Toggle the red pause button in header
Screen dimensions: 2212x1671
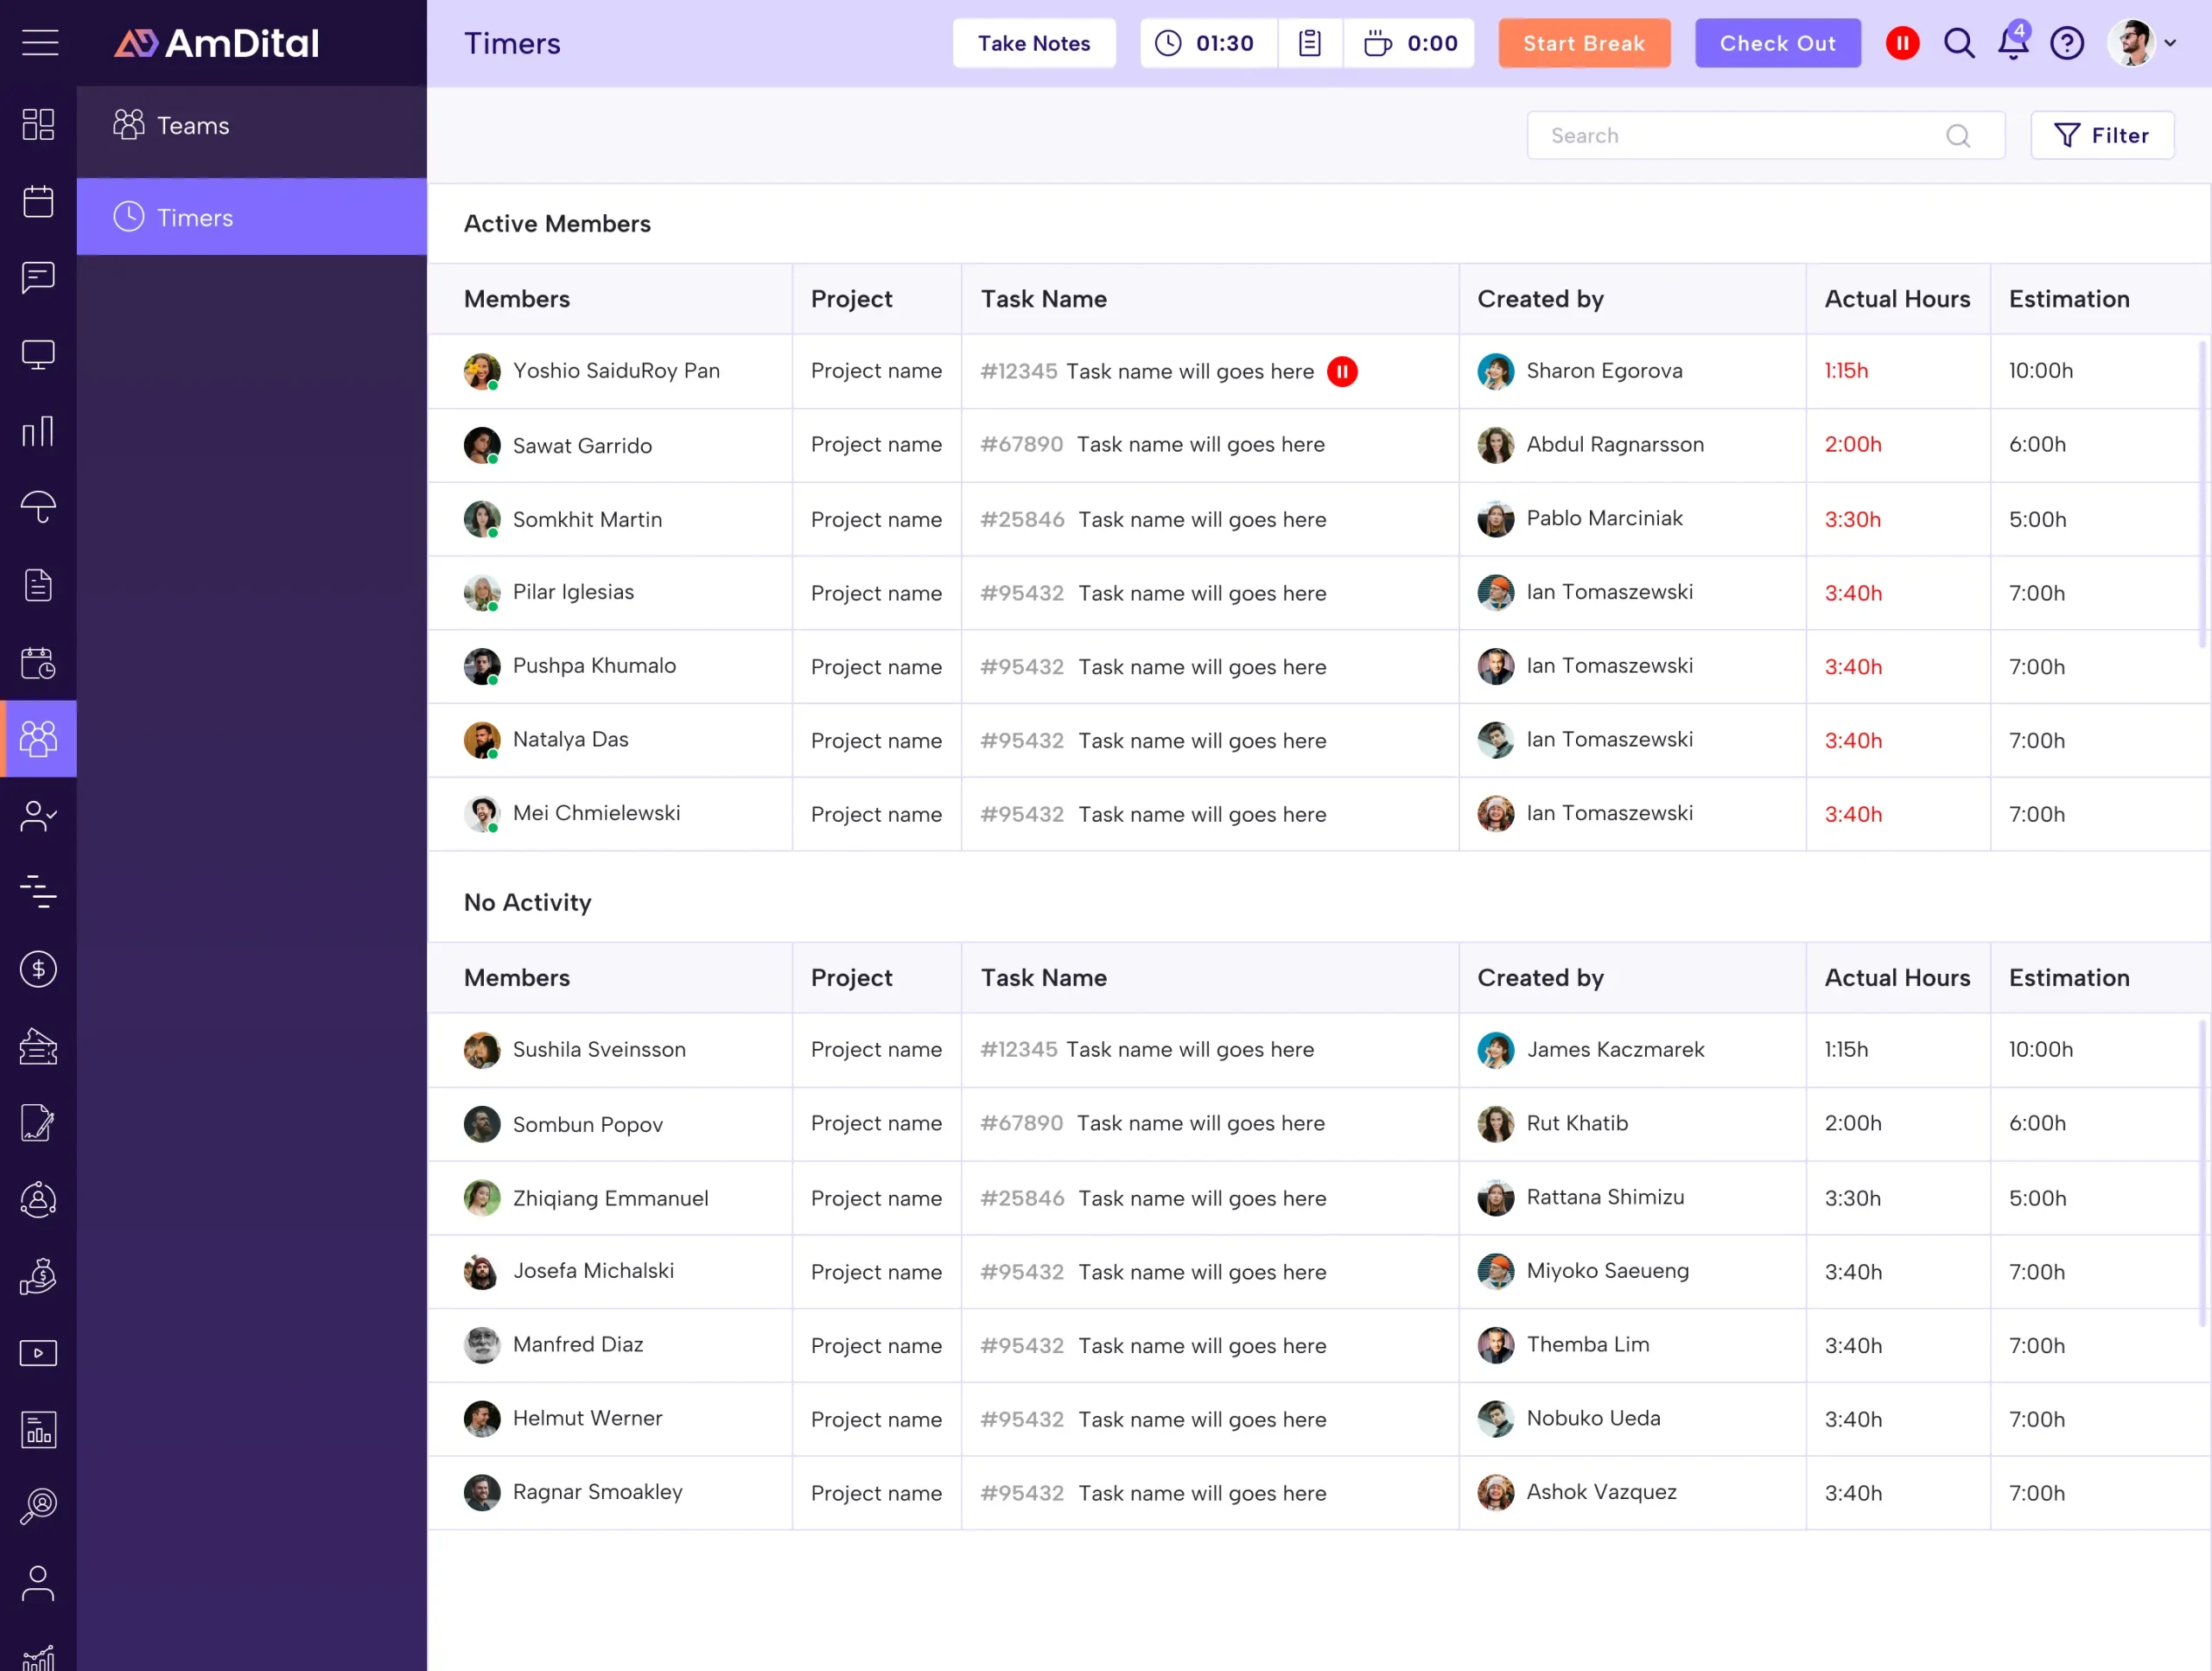click(x=1902, y=43)
